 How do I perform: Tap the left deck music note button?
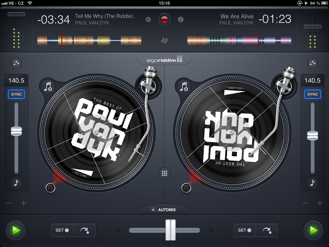coord(16,183)
